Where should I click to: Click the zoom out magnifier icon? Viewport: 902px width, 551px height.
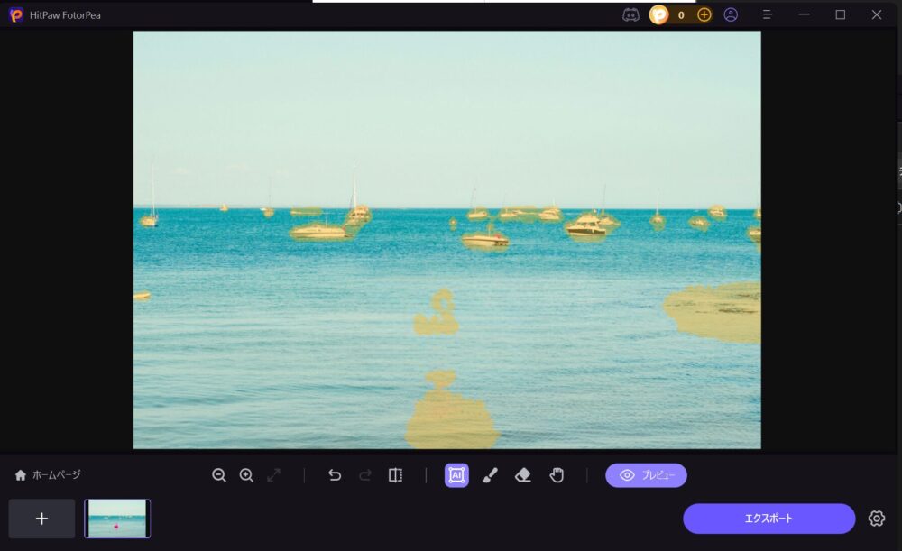click(x=218, y=475)
